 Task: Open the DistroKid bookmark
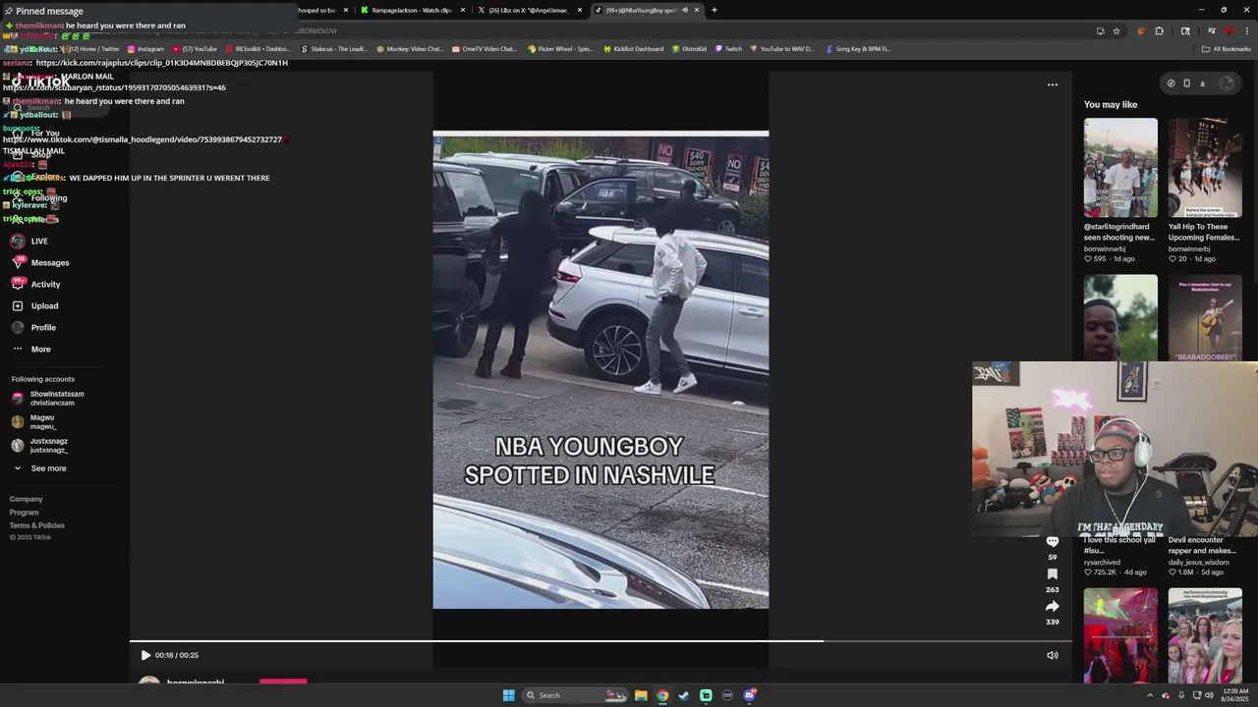point(689,48)
